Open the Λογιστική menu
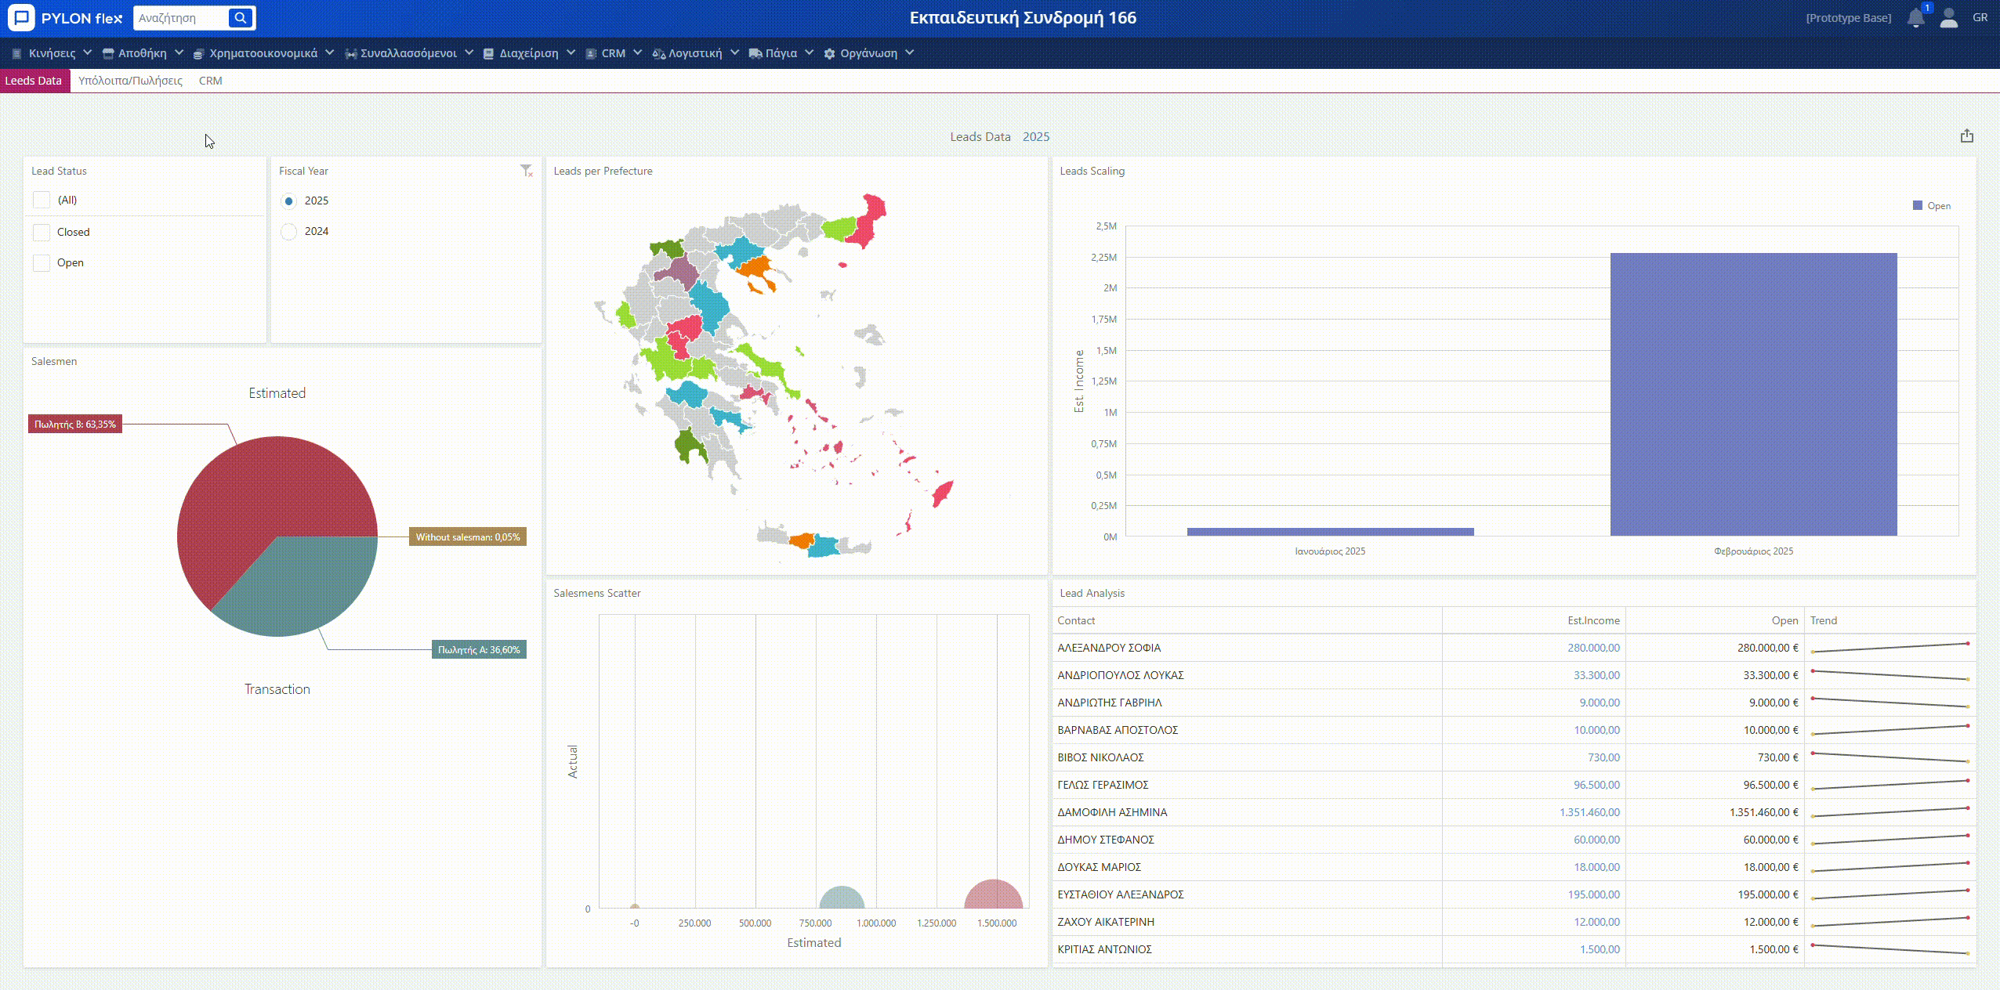The width and height of the screenshot is (2000, 990). coord(695,53)
